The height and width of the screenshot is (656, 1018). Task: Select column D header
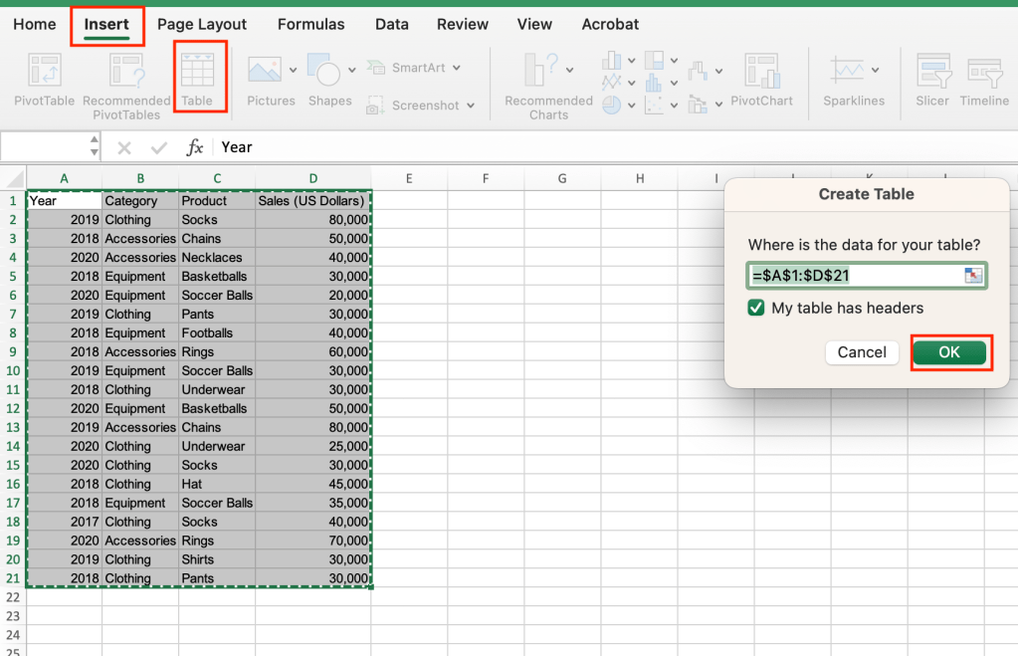(312, 178)
